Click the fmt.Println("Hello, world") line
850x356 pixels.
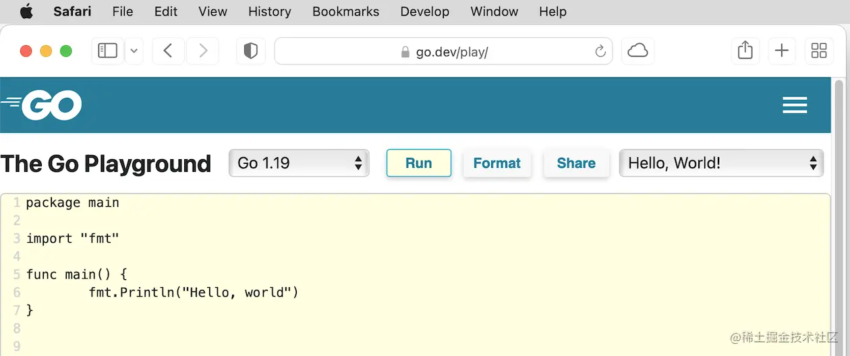pos(194,293)
